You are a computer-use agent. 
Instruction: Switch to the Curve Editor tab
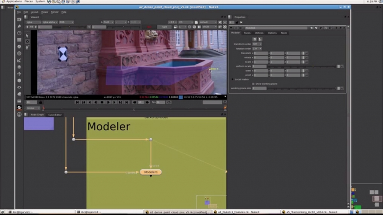pyautogui.click(x=55, y=115)
